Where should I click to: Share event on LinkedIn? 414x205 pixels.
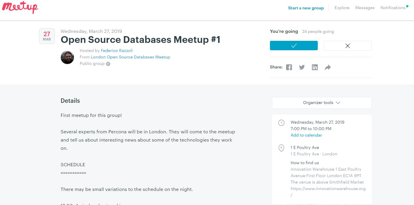tap(315, 67)
